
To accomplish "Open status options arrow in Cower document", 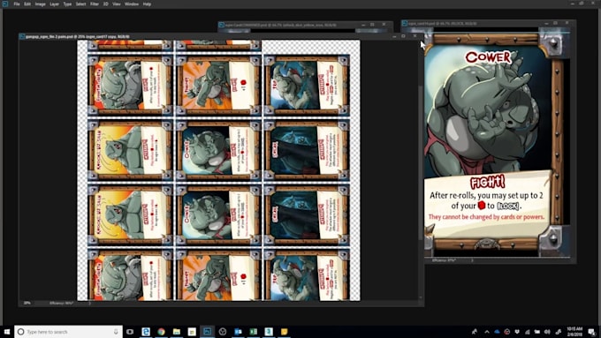I will tap(472, 260).
